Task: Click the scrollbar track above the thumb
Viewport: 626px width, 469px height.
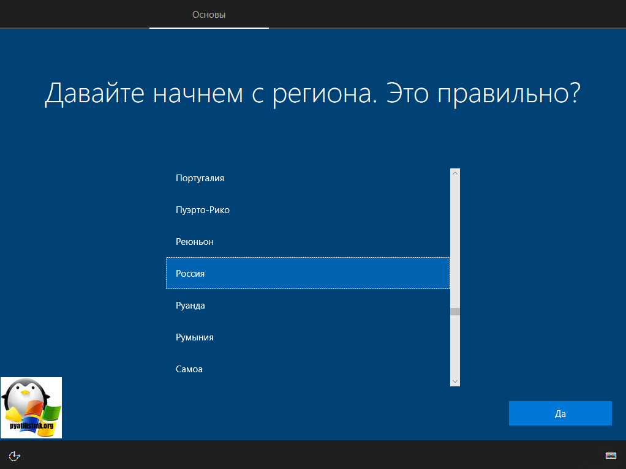Action: (x=454, y=245)
